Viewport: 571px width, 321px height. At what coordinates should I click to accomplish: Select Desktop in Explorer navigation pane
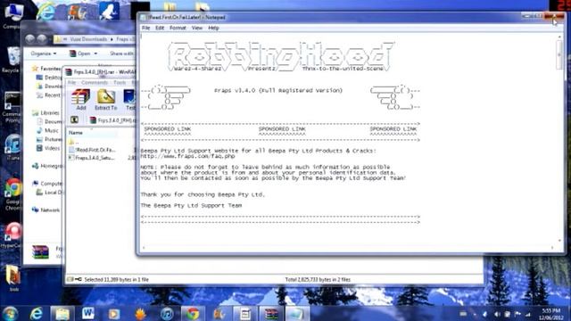point(49,78)
